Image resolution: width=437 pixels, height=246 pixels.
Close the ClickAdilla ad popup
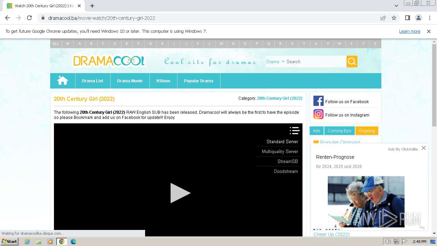pyautogui.click(x=423, y=148)
